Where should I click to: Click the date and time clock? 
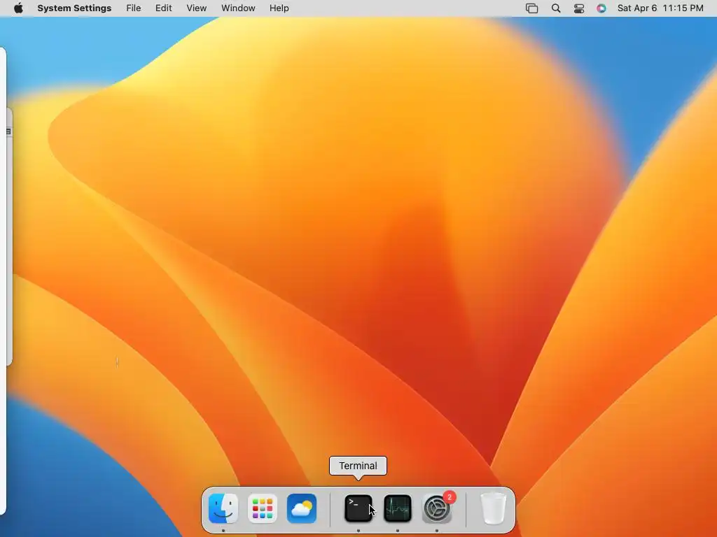point(660,8)
